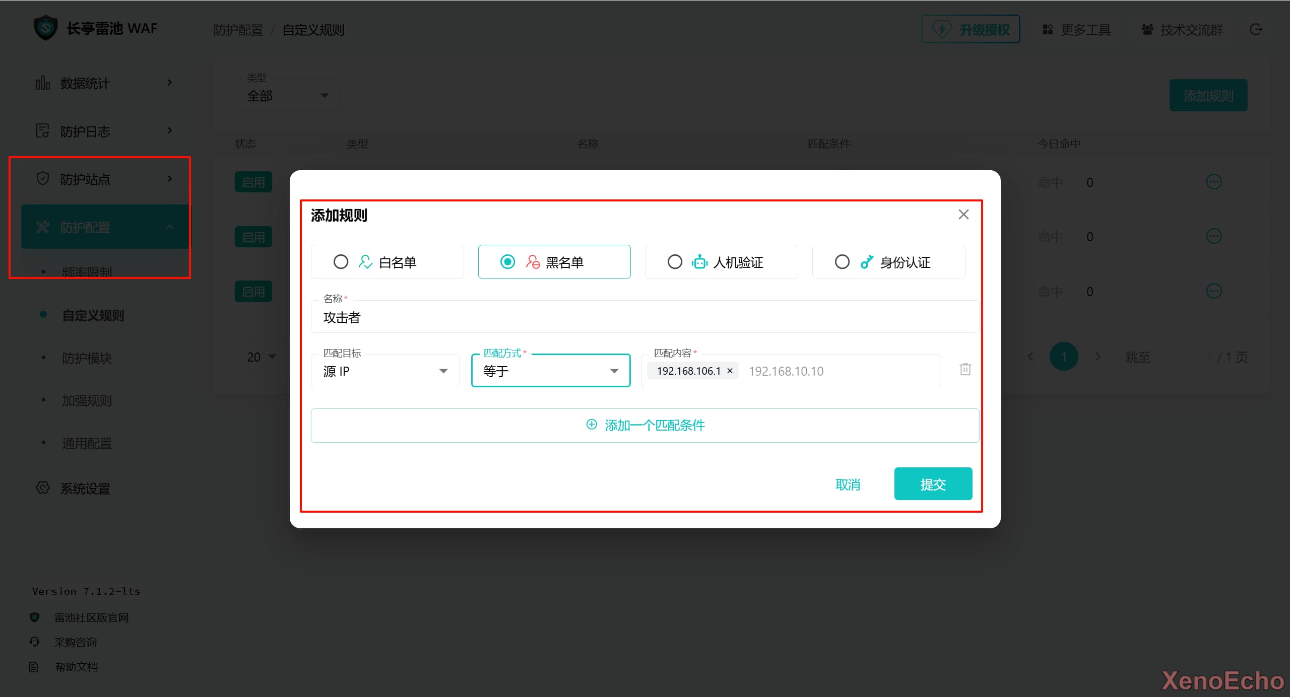Image resolution: width=1290 pixels, height=697 pixels.
Task: Select the 白名单 whitelist radio option
Action: point(341,262)
